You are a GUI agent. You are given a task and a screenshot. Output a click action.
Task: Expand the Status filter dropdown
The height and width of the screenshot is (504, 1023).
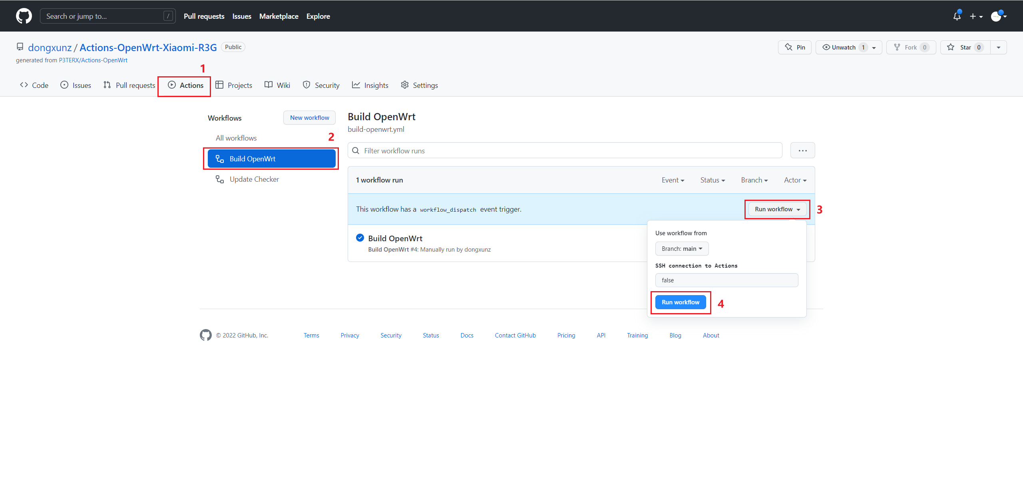pyautogui.click(x=713, y=180)
